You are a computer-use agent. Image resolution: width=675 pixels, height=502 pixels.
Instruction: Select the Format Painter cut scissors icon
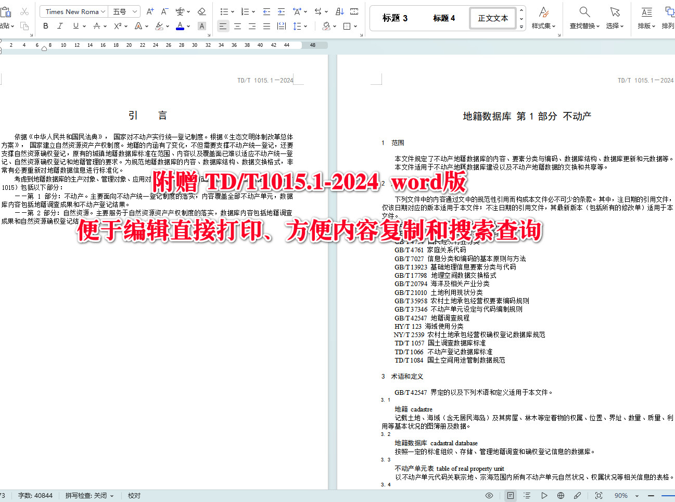click(24, 11)
